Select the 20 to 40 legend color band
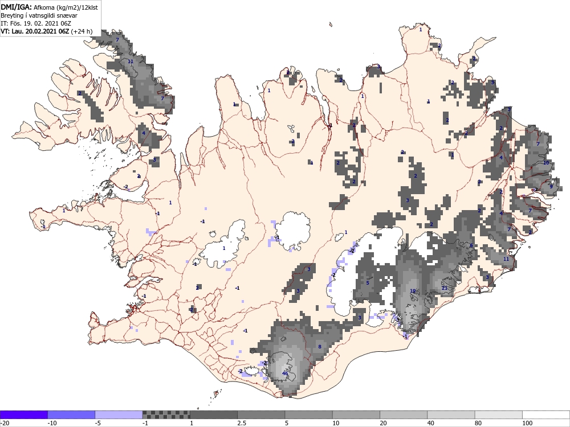This screenshot has width=570, height=427. 404,414
